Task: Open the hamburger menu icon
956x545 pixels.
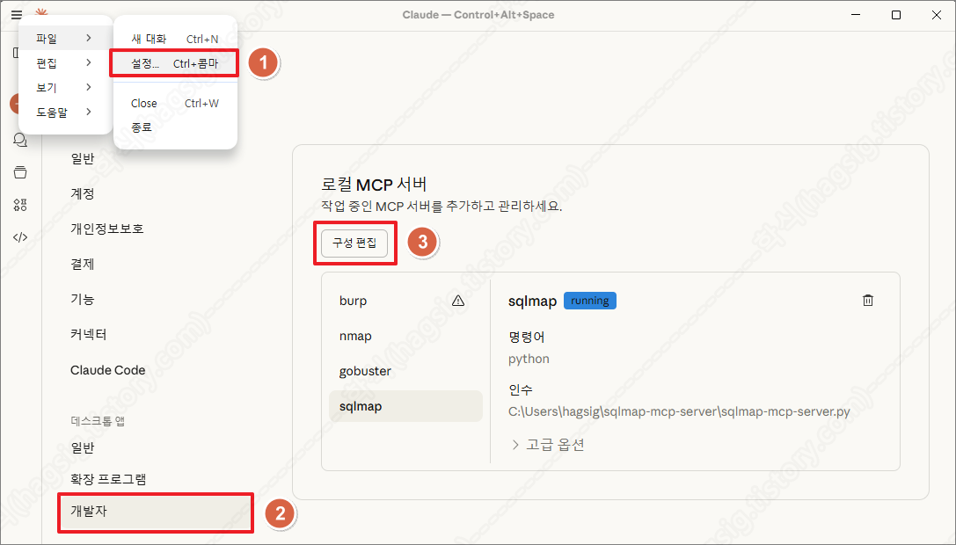Action: coord(17,15)
